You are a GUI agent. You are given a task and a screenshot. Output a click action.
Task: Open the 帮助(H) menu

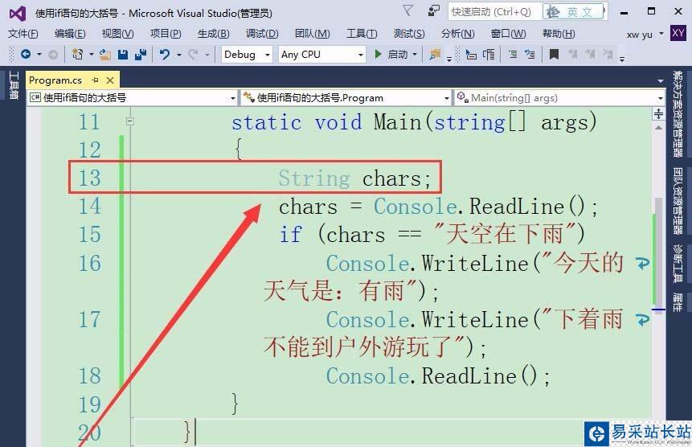coord(559,34)
